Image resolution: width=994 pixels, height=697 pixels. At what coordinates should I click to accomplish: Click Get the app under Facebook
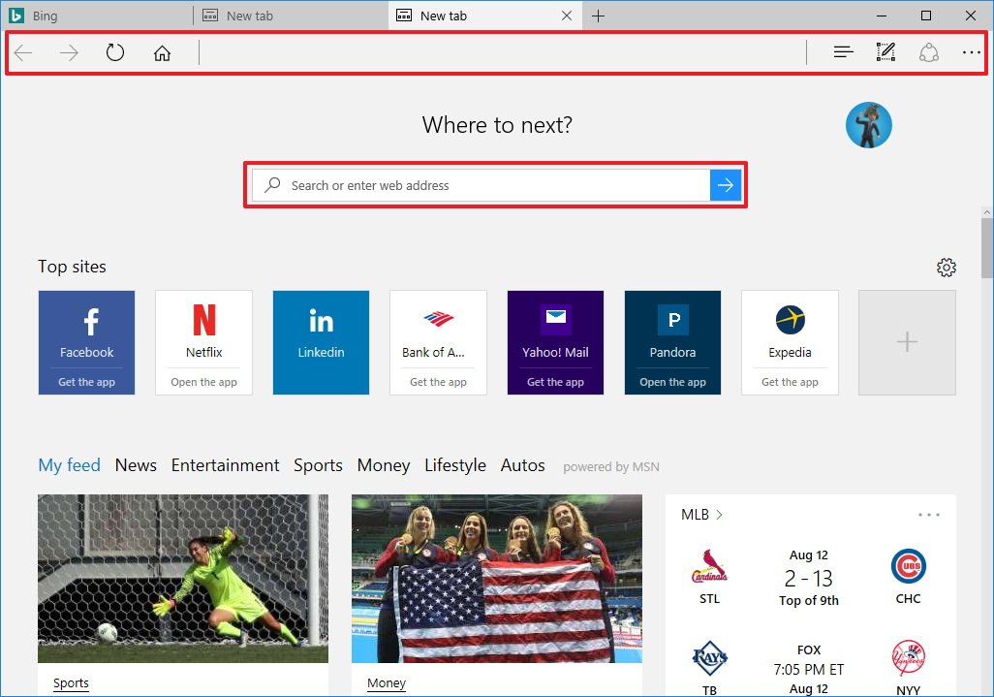[x=87, y=382]
